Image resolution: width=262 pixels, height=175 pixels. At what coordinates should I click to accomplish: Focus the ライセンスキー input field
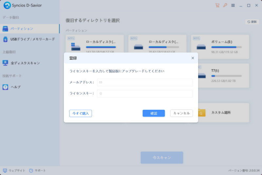pos(145,94)
